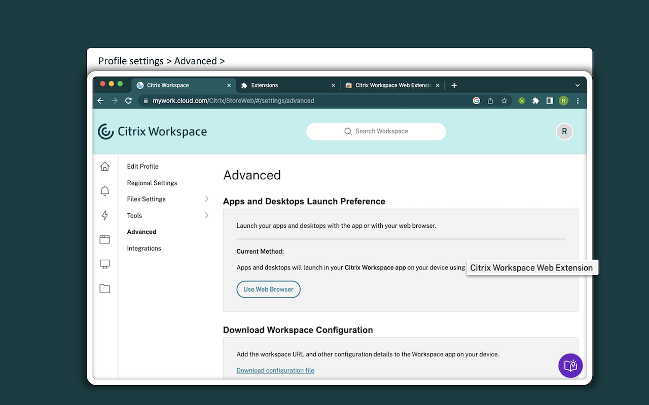
Task: Open the Desktops section in the sidebar
Action: click(x=104, y=264)
